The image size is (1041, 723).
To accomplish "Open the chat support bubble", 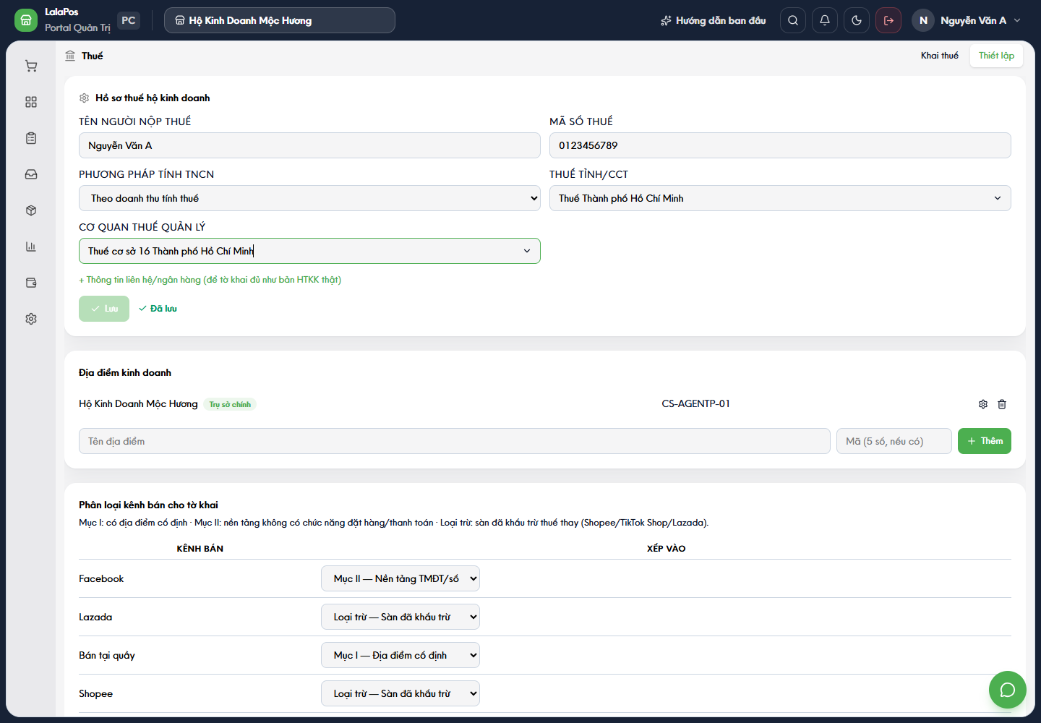I will point(1008,690).
